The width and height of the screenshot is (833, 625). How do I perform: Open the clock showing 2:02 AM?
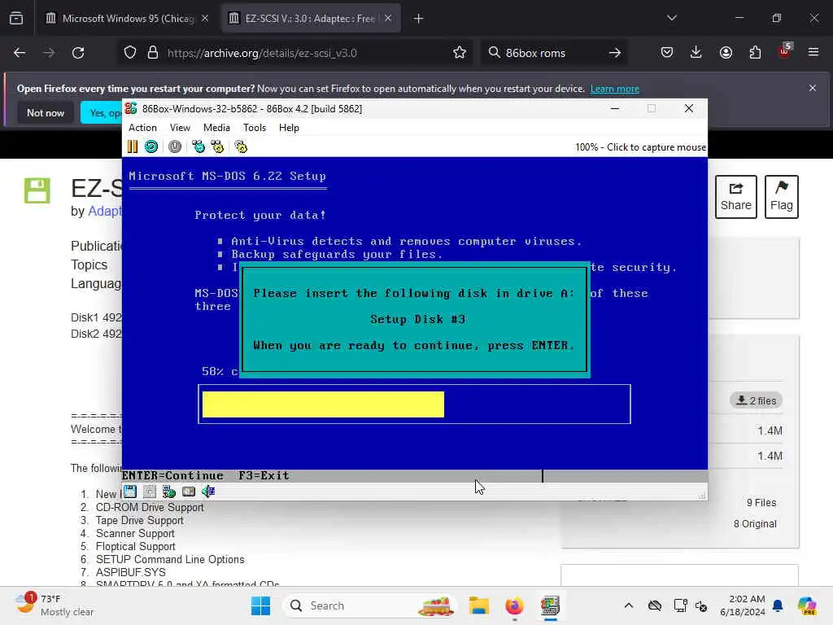pyautogui.click(x=743, y=605)
